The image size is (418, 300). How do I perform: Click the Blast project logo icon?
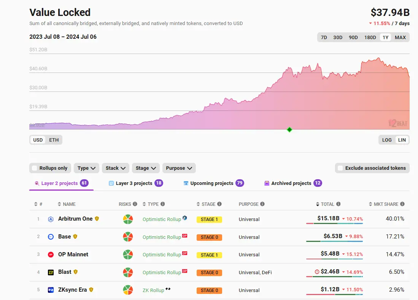pyautogui.click(x=51, y=272)
